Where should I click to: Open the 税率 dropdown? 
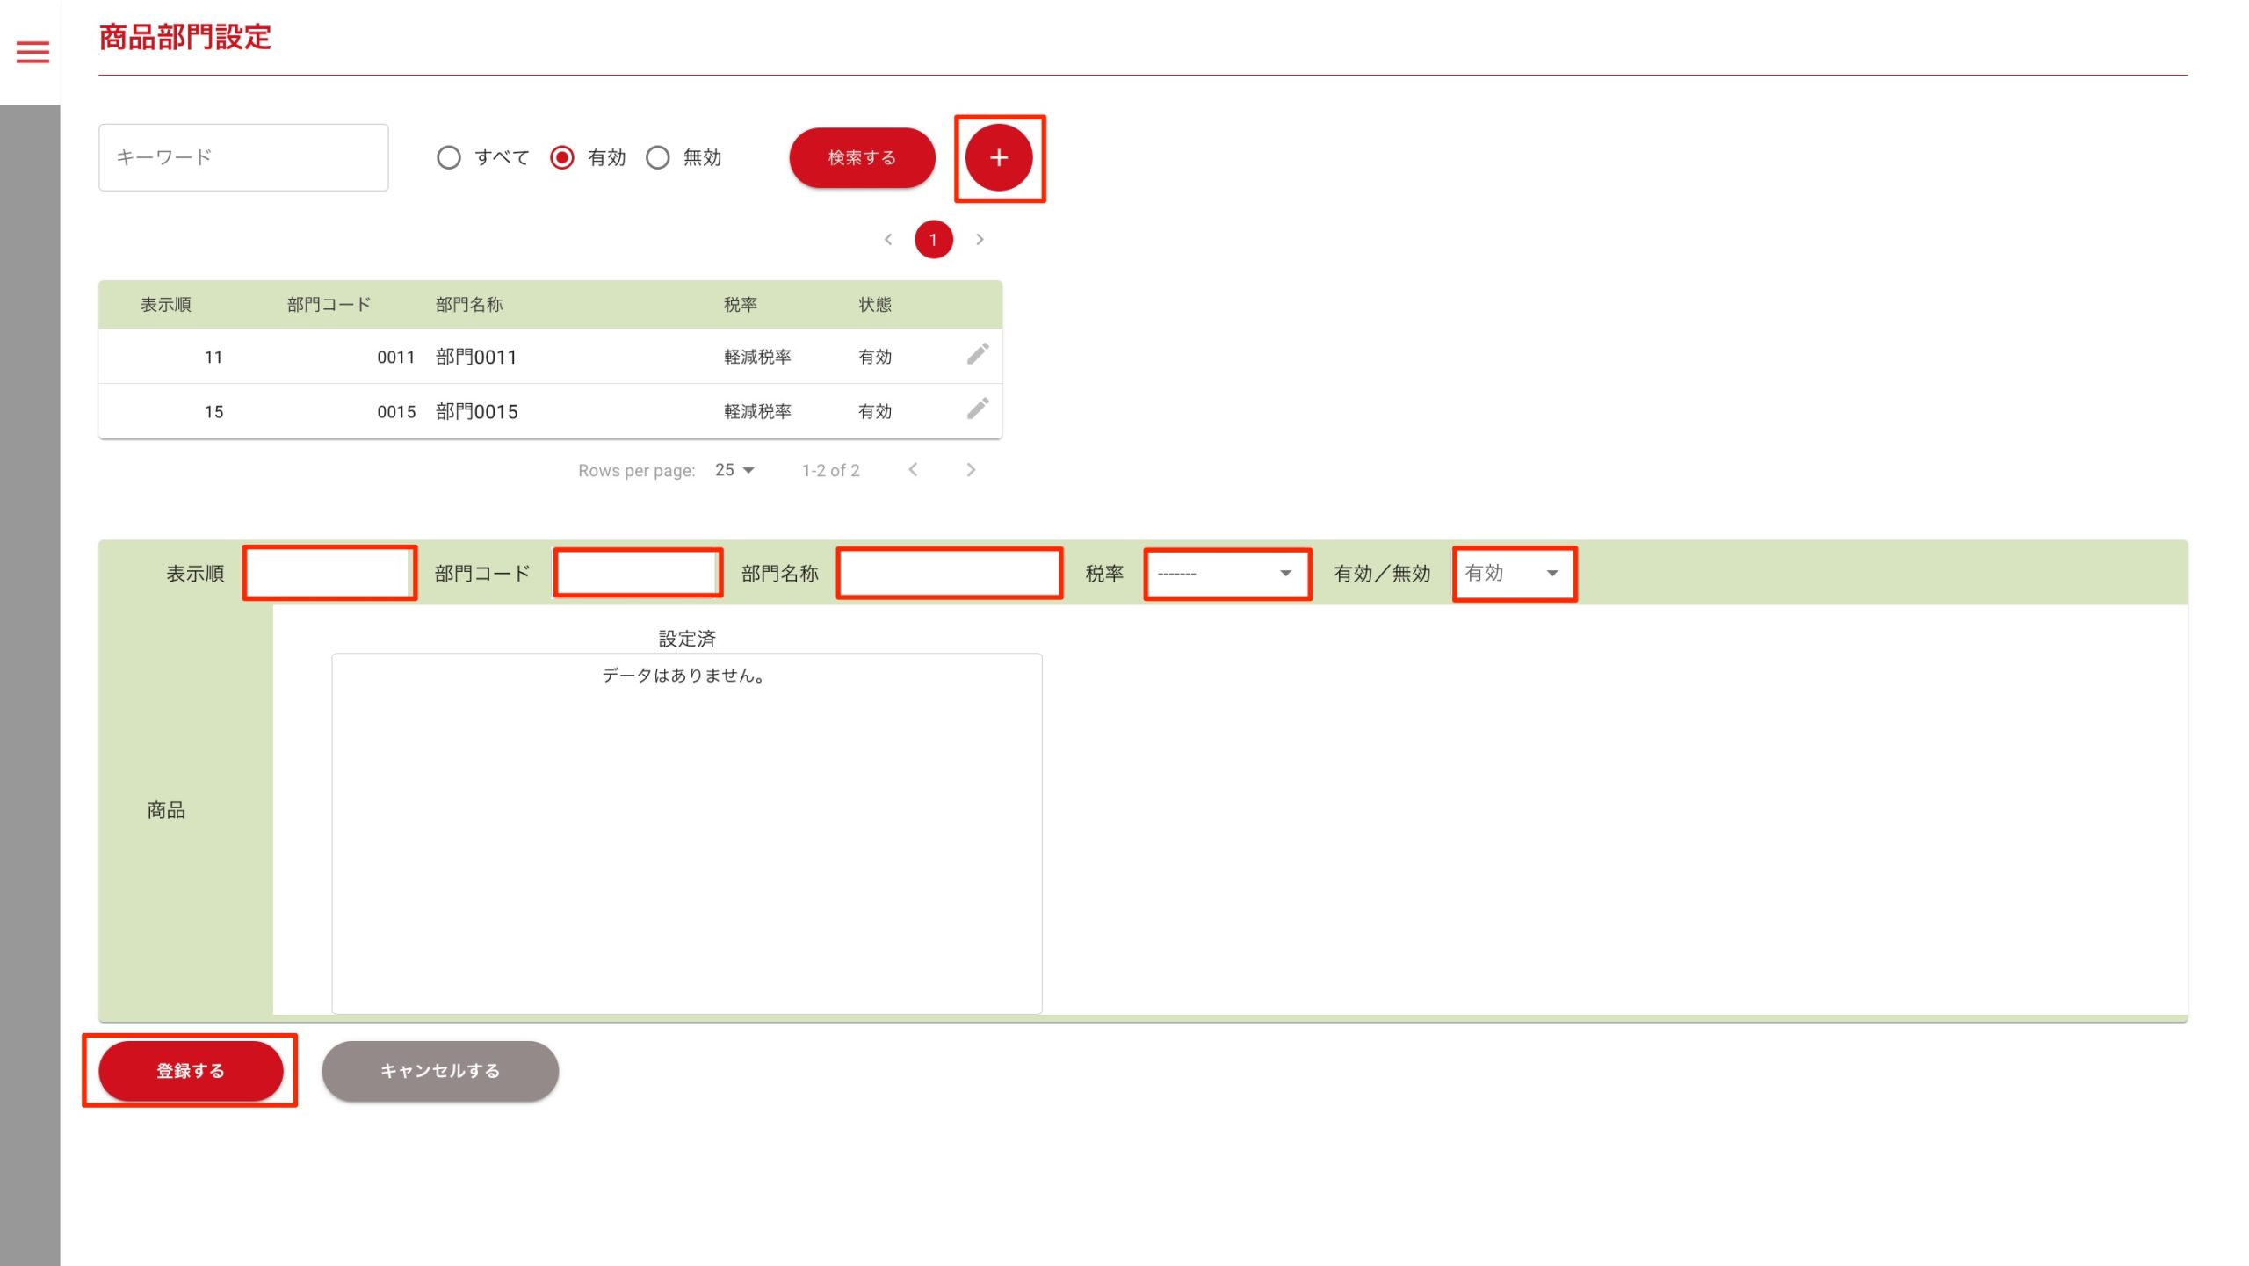(1226, 574)
